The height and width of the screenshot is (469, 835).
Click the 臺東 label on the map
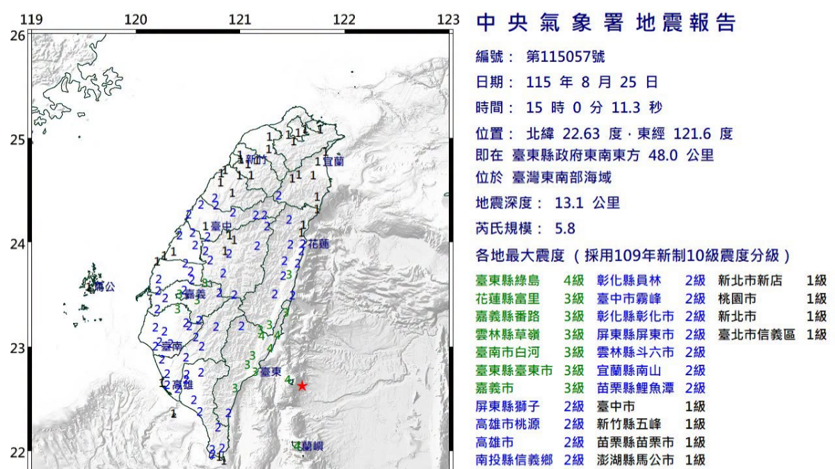coord(271,372)
